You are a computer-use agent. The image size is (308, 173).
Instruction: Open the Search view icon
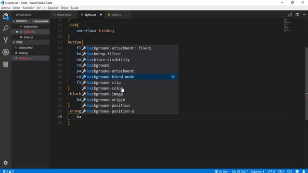pos(6,28)
